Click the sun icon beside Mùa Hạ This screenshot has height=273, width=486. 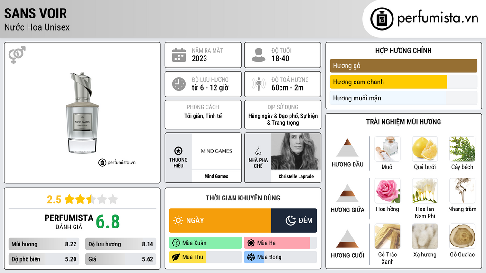coord(251,243)
